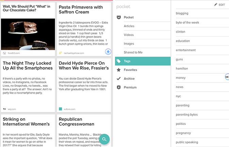Open the David Hyde Pierce article card

pos(84,86)
